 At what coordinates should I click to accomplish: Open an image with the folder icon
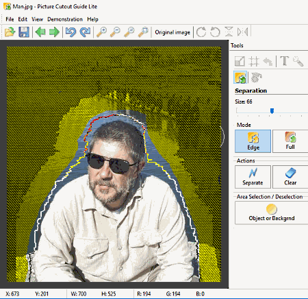pos(10,32)
